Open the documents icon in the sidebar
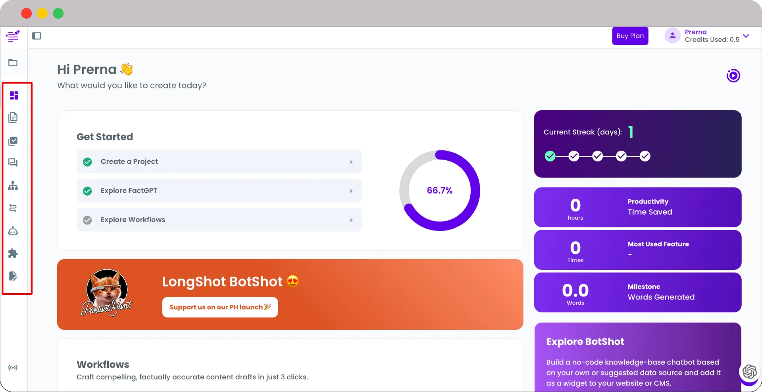 click(13, 117)
